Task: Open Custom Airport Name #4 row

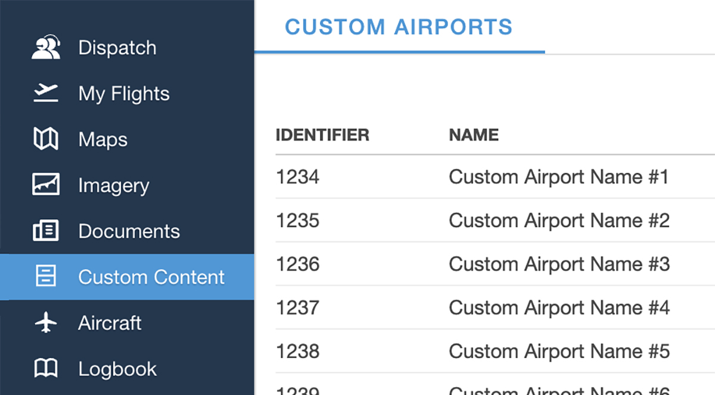Action: (x=559, y=307)
